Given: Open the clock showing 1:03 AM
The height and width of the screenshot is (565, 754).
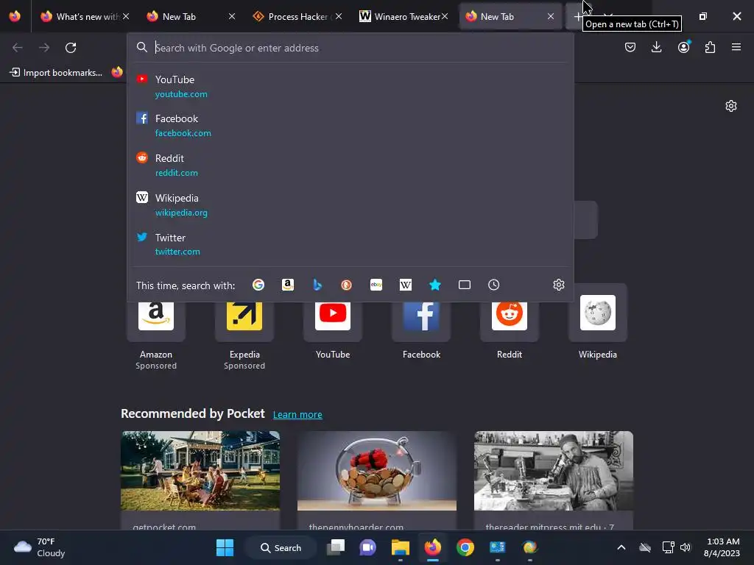Looking at the screenshot, I should pos(722,547).
